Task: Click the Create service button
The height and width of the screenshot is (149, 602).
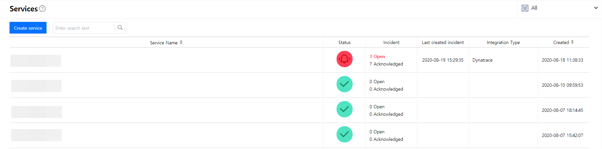Action: pos(28,28)
